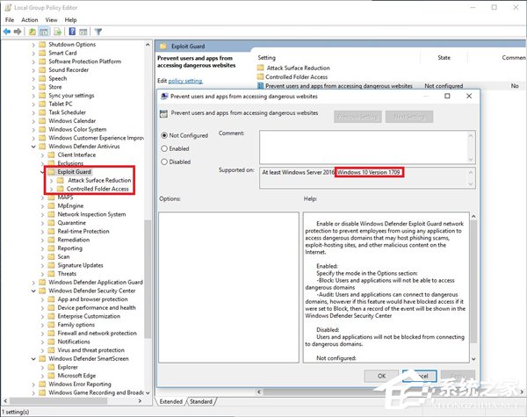Click the State column header
Viewport: 527px width, 417px height.
pos(444,58)
